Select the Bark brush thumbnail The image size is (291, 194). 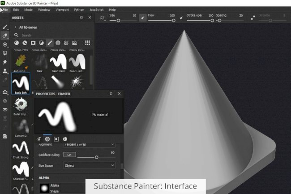click(x=39, y=61)
